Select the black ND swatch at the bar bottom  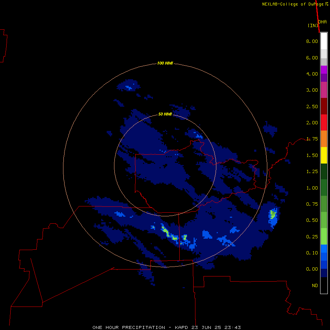click(324, 285)
